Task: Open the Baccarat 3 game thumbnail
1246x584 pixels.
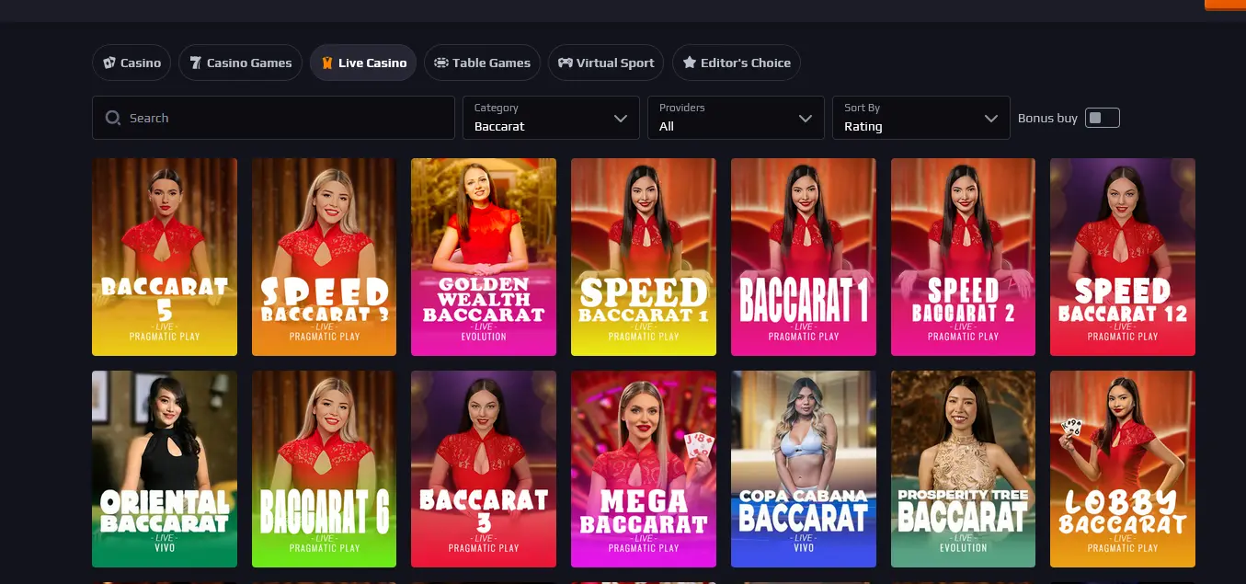Action: point(484,469)
